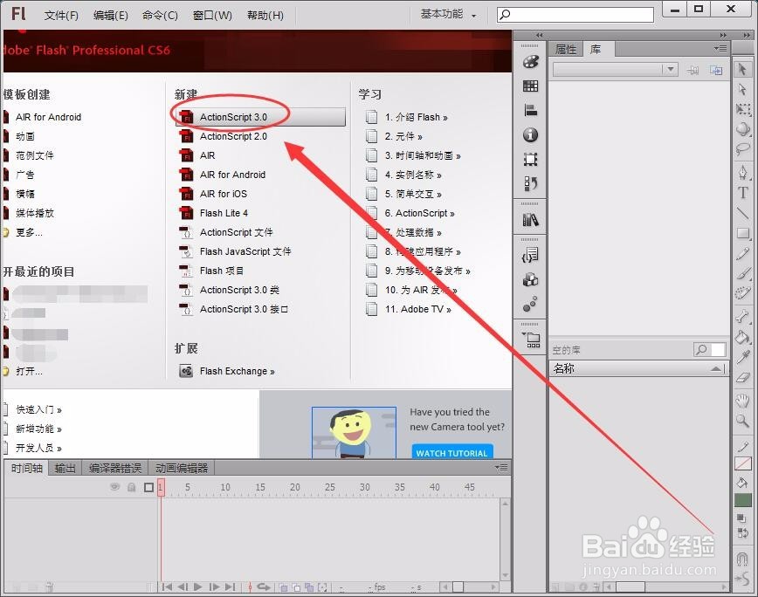Select the Hand tool
The image size is (758, 597).
[742, 400]
